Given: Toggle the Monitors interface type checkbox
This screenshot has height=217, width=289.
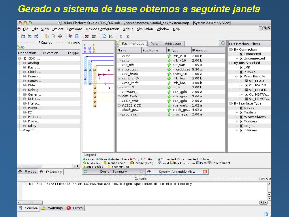Looking at the screenshot, I should point(241,121).
